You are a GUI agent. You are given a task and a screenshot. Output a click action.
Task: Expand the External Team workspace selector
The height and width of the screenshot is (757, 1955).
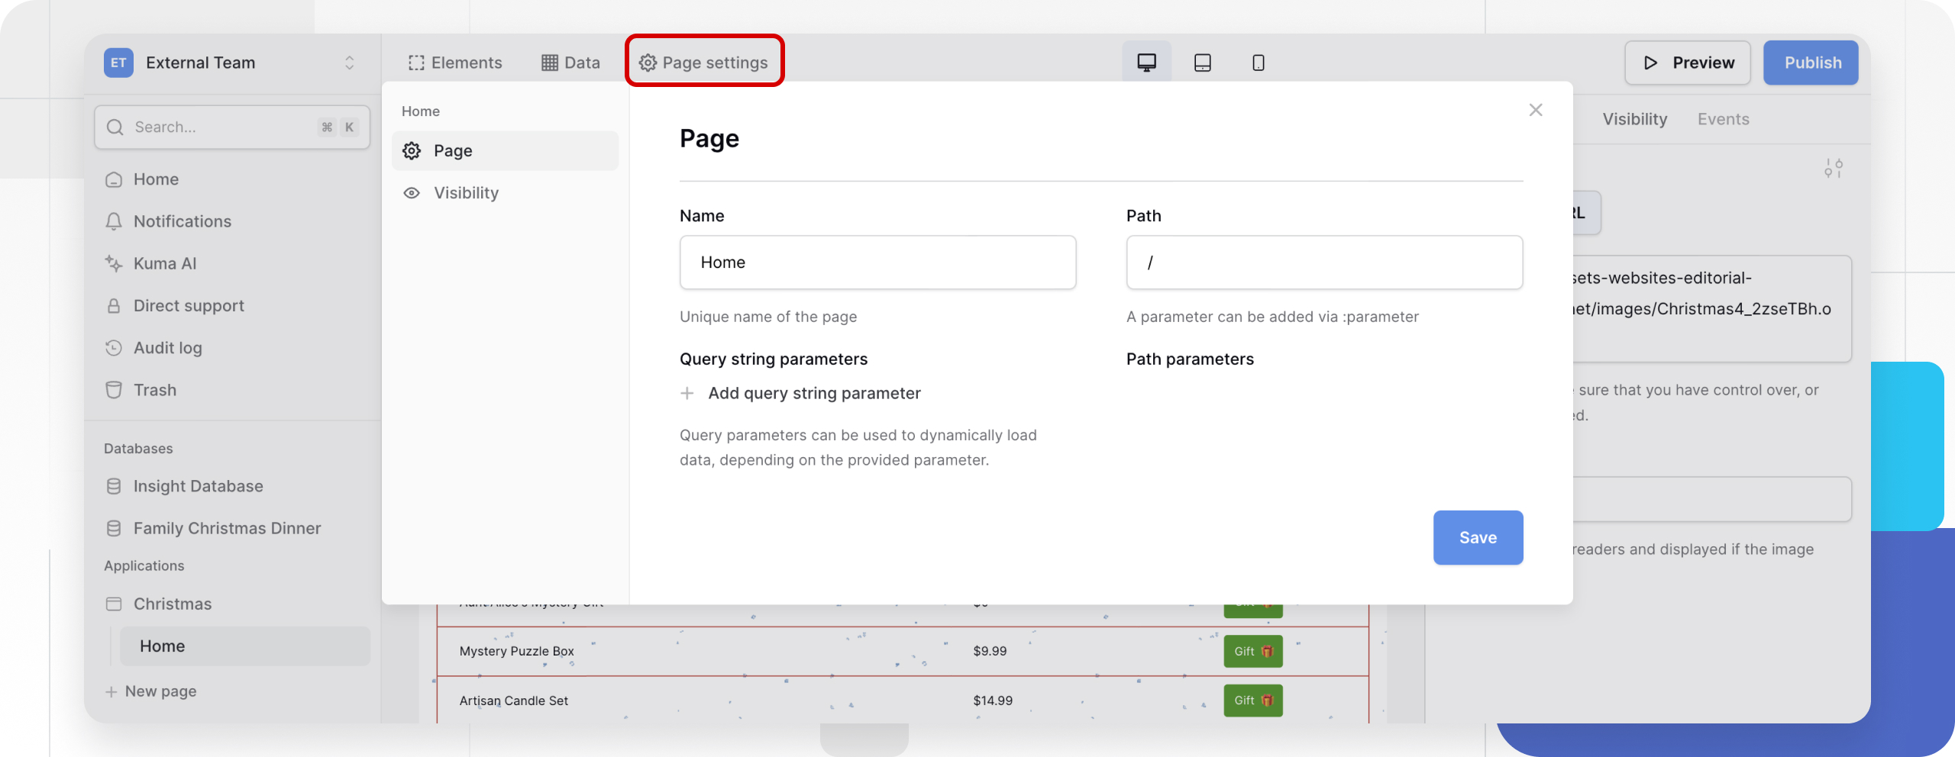tap(351, 63)
